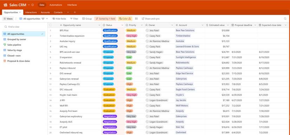The image size is (290, 135).
Task: Click Closed—won grid view icon
Action: click(5, 56)
